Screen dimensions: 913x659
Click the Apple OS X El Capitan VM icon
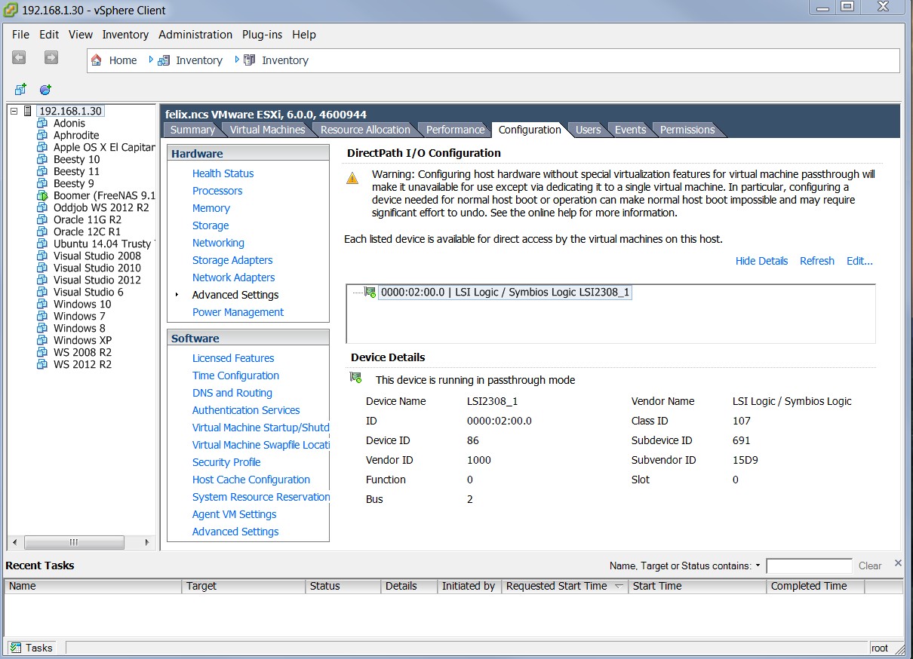click(42, 147)
